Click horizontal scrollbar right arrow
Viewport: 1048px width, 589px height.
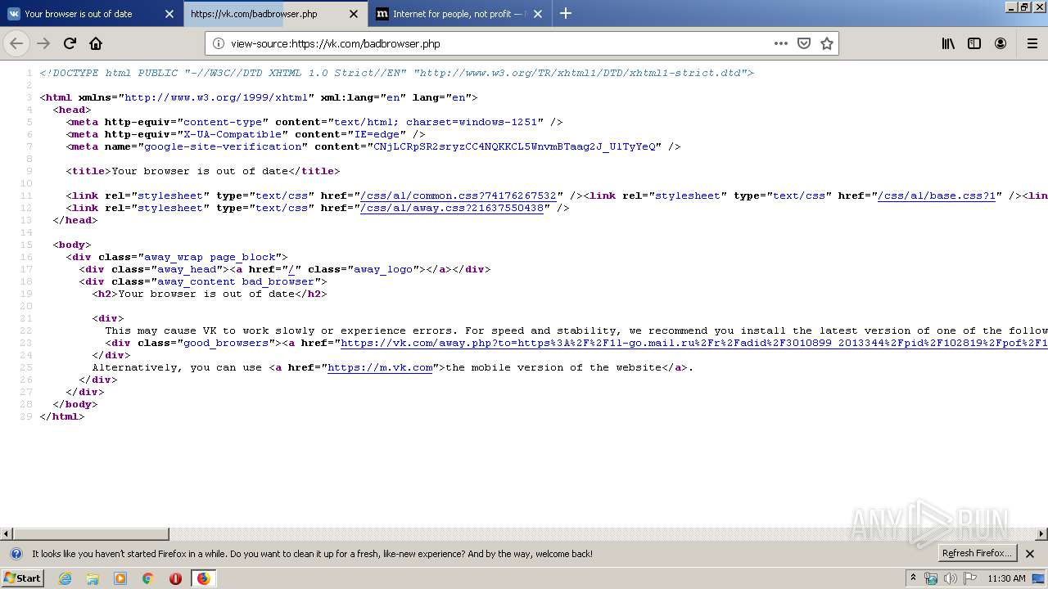1041,533
